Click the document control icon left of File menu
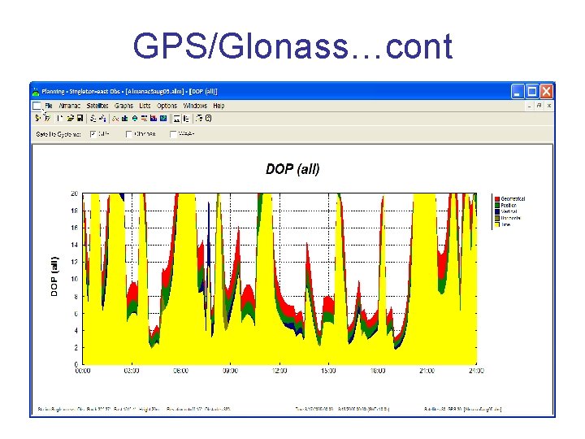The image size is (585, 439). point(37,106)
